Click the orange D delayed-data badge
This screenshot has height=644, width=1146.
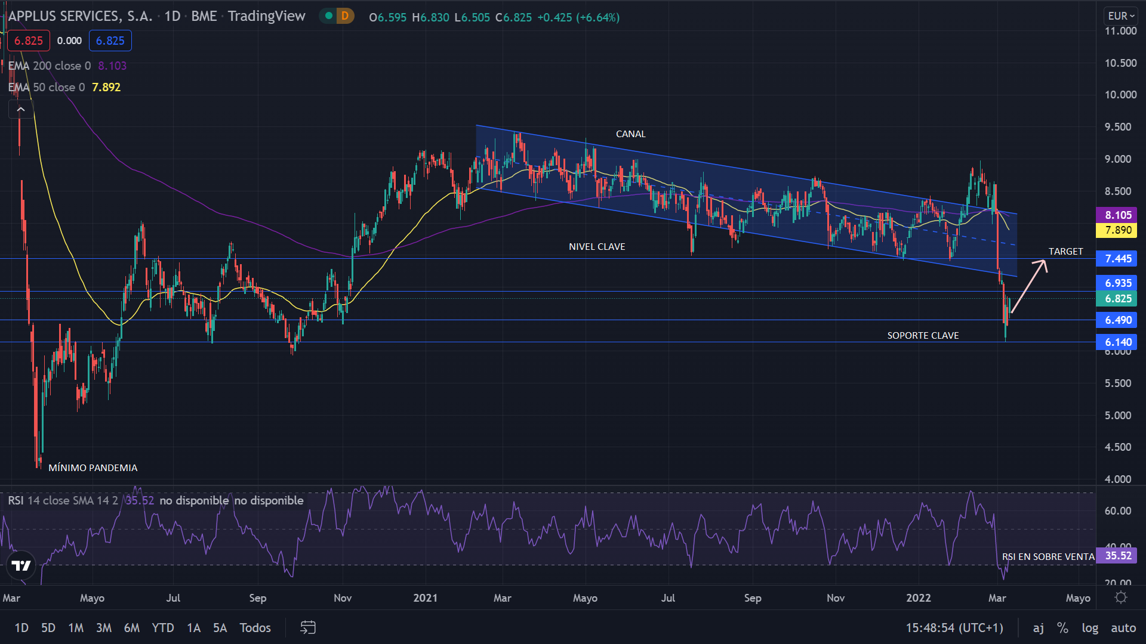click(344, 16)
